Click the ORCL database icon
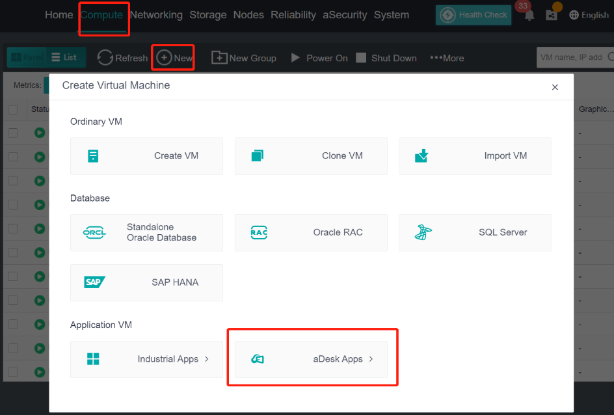614x415 pixels. pos(94,232)
